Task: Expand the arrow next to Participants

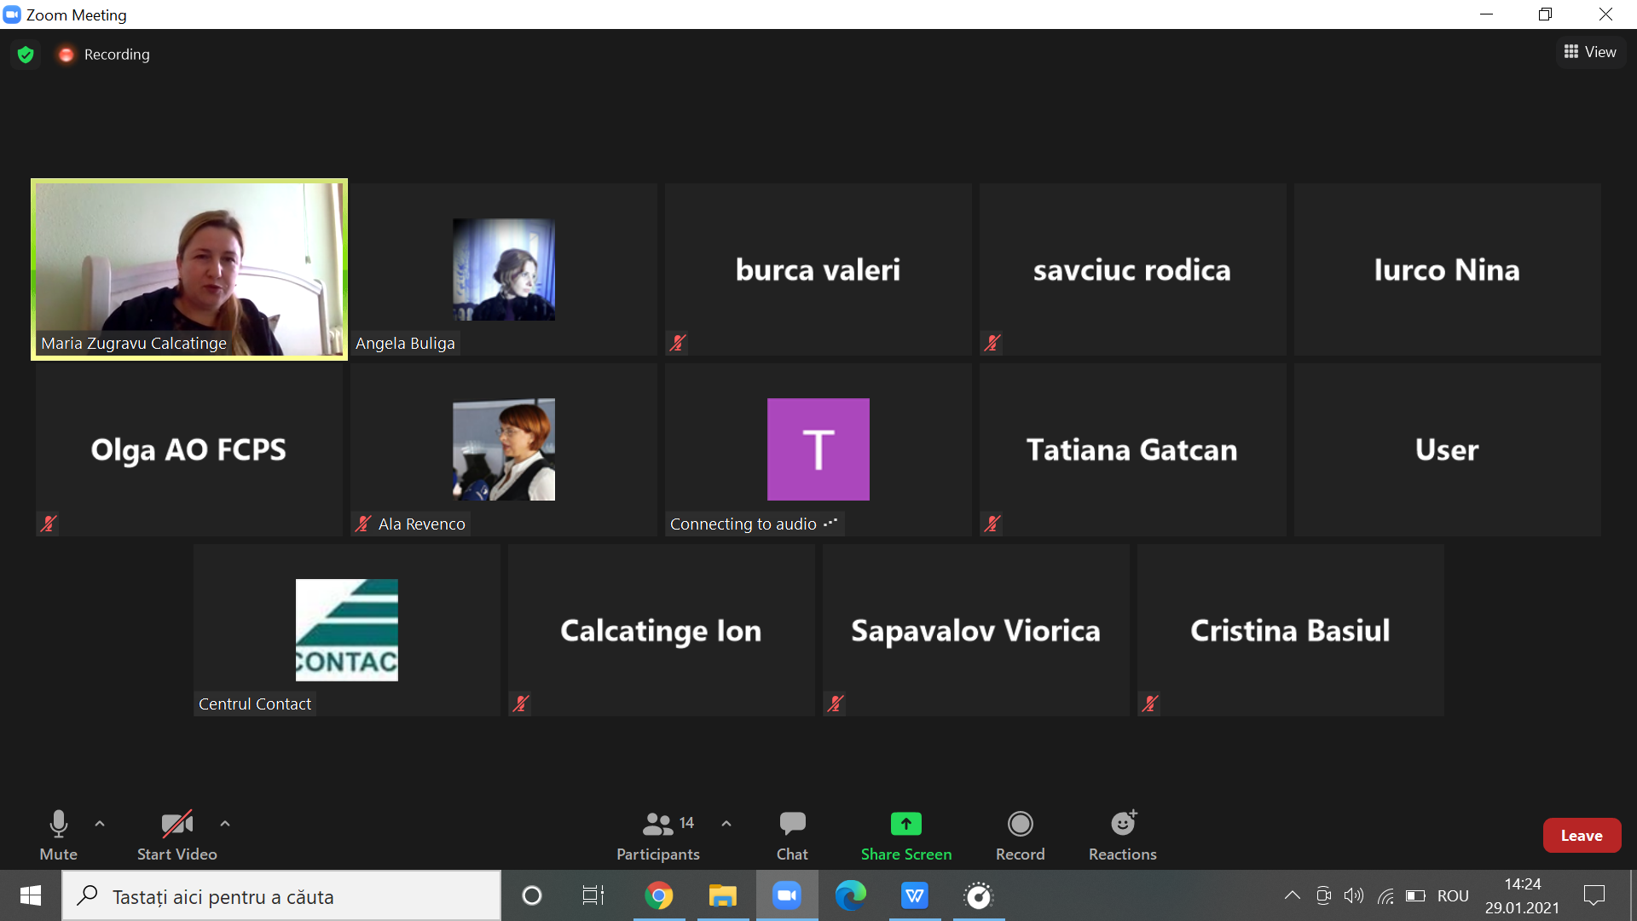Action: click(x=726, y=824)
